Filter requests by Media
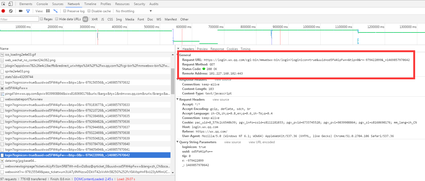The width and height of the screenshot is (425, 181). click(130, 19)
